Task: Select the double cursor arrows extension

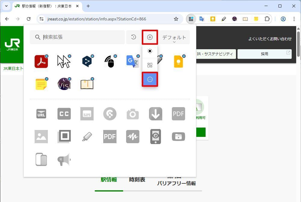Action: coord(64,61)
